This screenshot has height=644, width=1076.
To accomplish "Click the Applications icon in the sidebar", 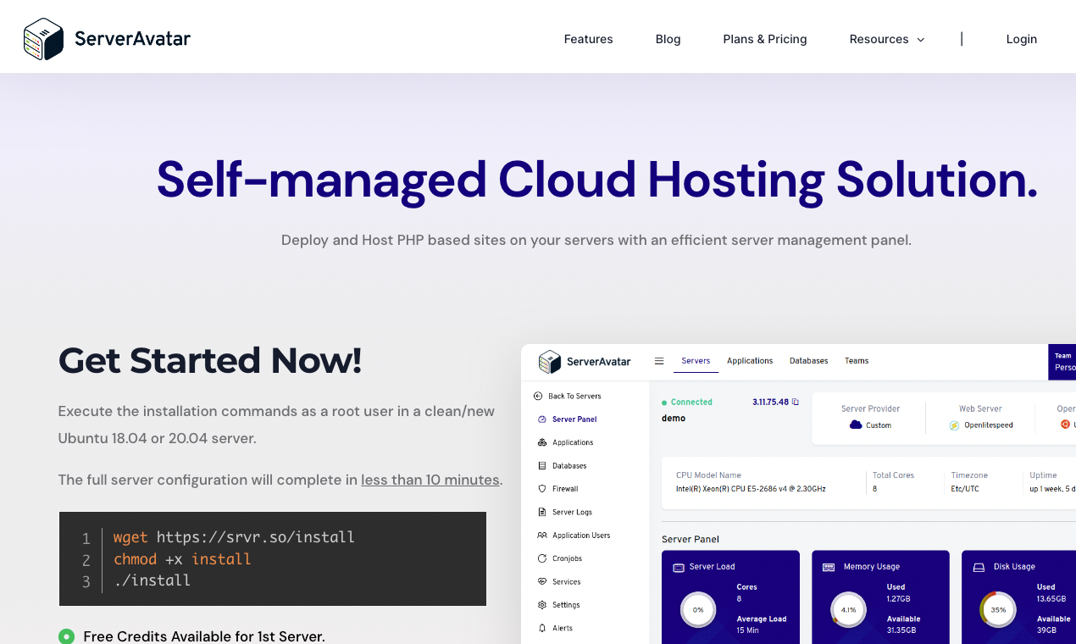I will click(542, 442).
